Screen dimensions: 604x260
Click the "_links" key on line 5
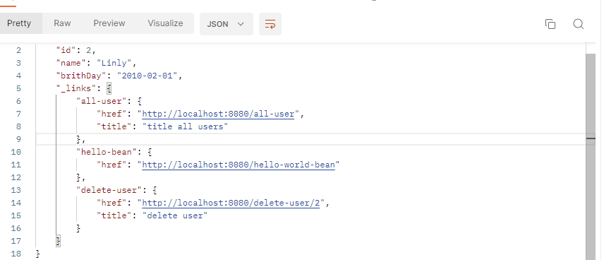pyautogui.click(x=76, y=88)
